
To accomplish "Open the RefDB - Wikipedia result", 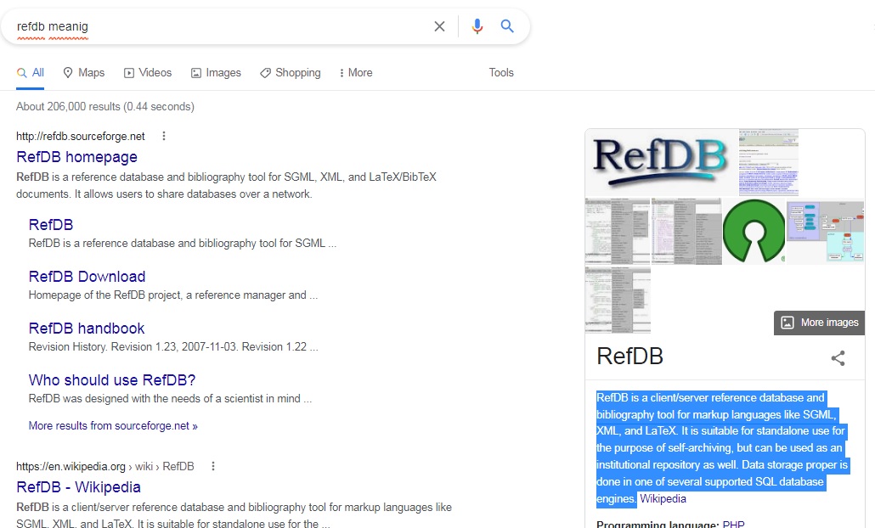I will (x=79, y=487).
